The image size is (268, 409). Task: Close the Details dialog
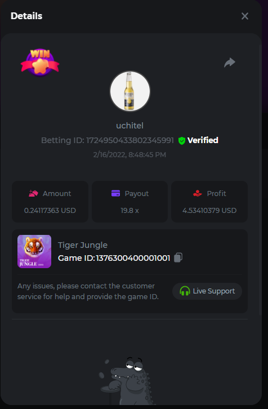245,16
